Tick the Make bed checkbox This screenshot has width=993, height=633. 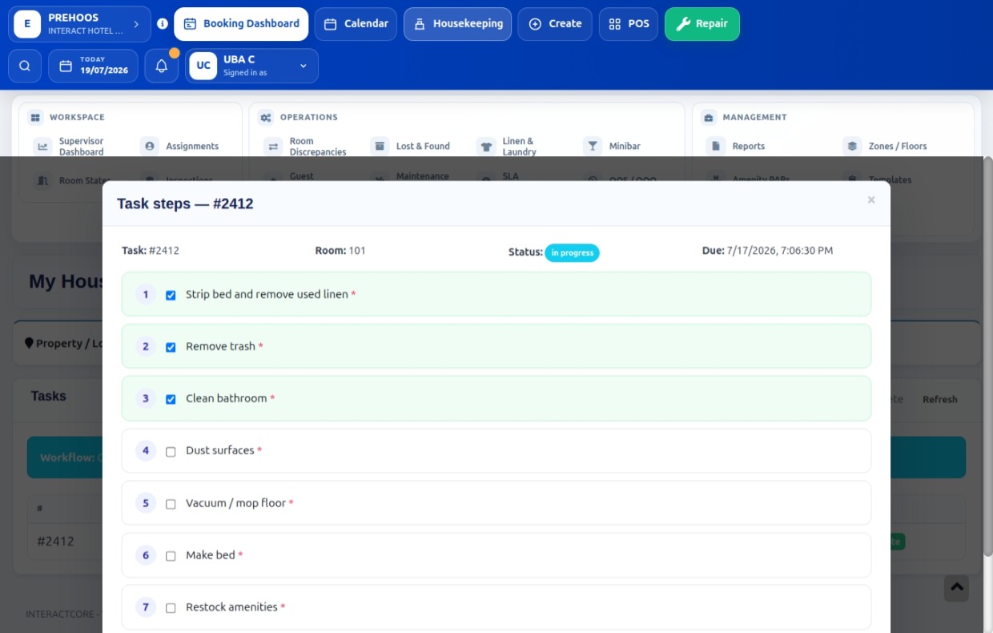pyautogui.click(x=171, y=556)
